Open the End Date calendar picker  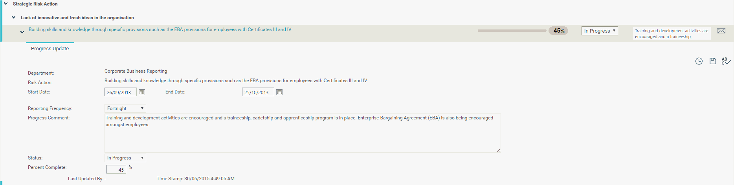[x=279, y=92]
